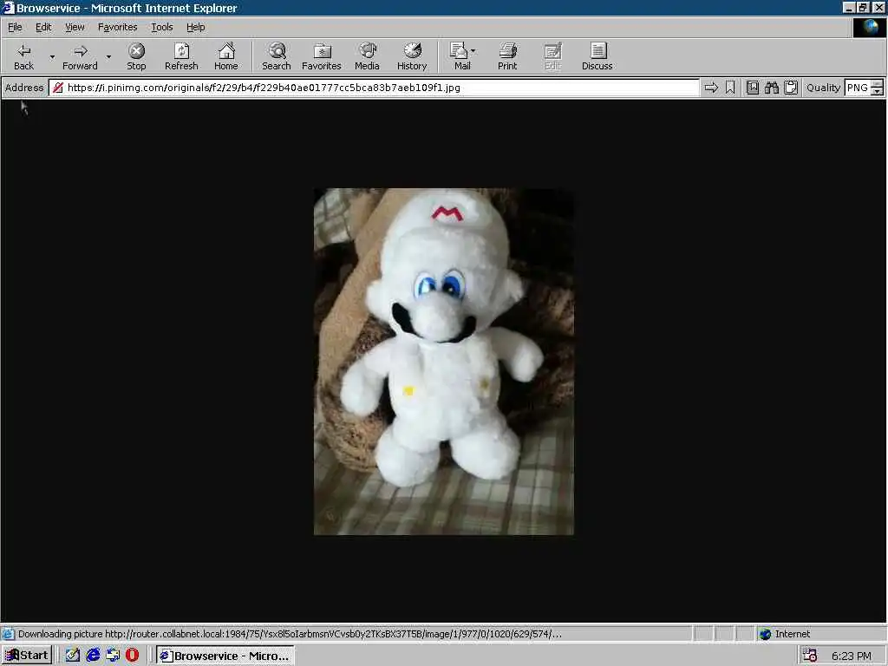Screen dimensions: 888x666
Task: Click the taskbar clock 6:23 PM
Action: (852, 656)
